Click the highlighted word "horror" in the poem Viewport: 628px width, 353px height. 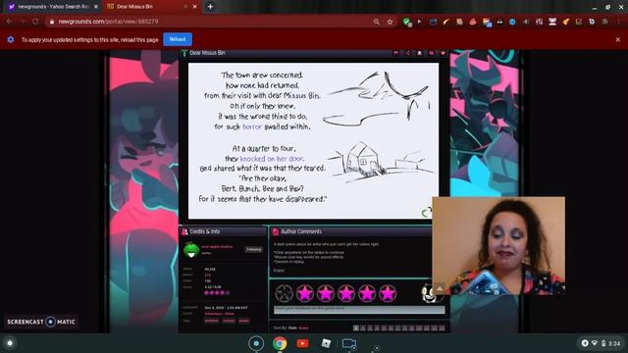pos(252,126)
